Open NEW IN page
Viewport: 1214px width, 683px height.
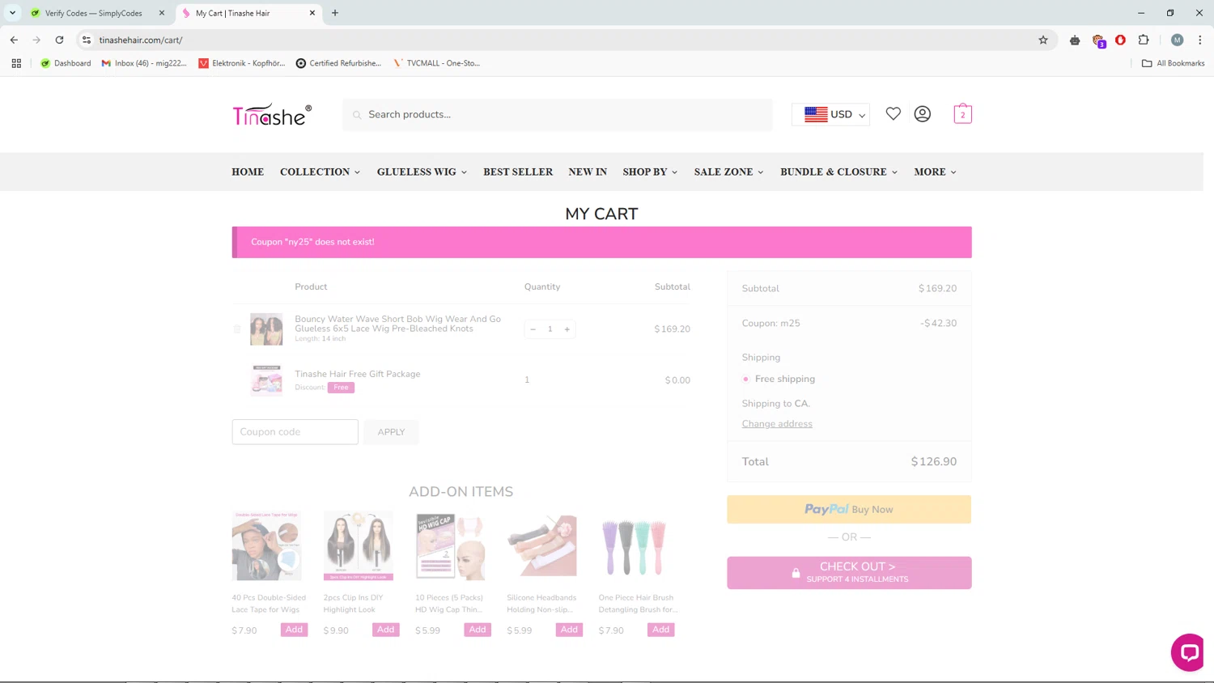(x=588, y=172)
